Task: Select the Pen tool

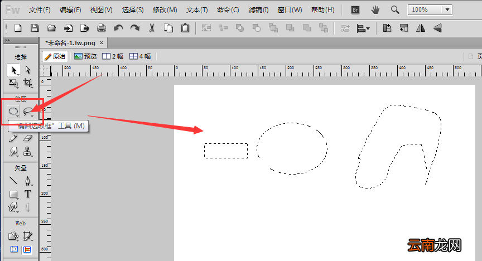Action: pos(28,181)
